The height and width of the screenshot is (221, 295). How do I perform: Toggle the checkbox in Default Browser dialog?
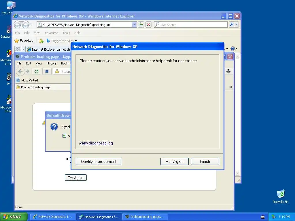(x=64, y=136)
